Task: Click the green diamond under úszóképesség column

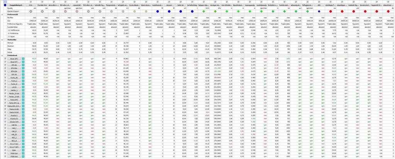Action: click(x=261, y=12)
